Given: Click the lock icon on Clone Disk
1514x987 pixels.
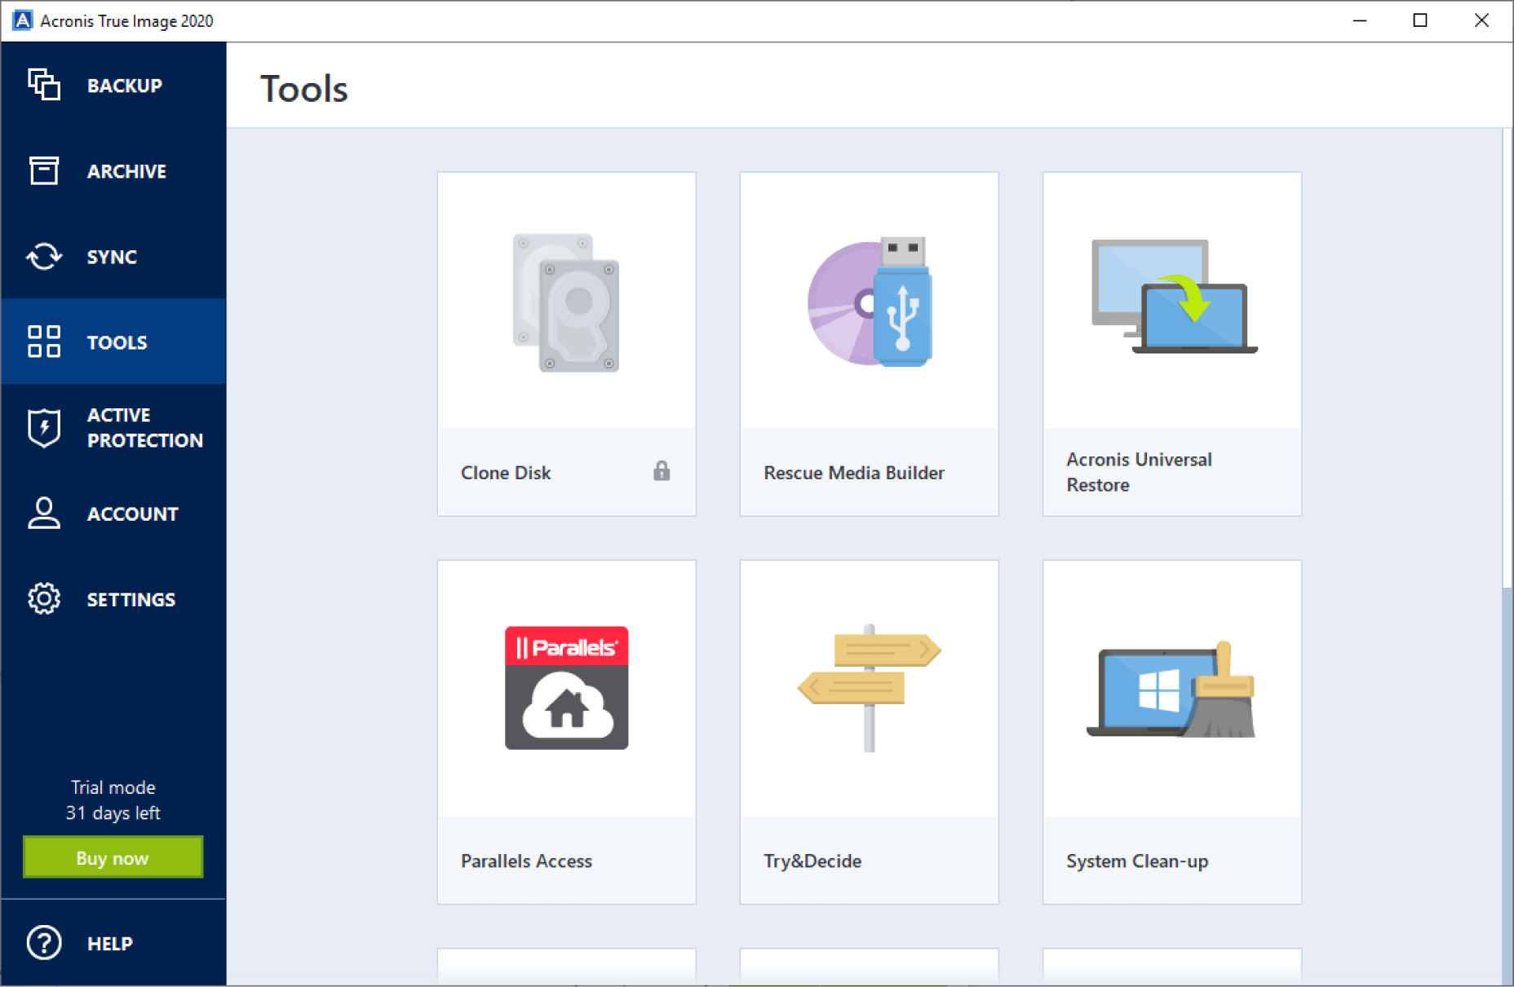Looking at the screenshot, I should click(662, 471).
